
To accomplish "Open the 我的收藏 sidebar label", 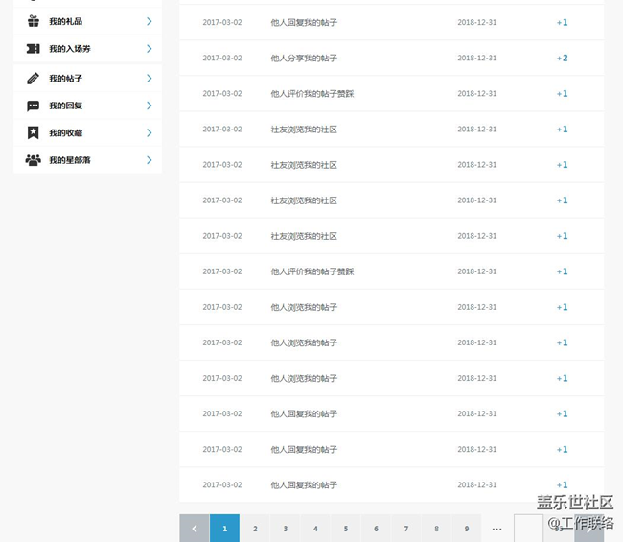I will [x=65, y=132].
